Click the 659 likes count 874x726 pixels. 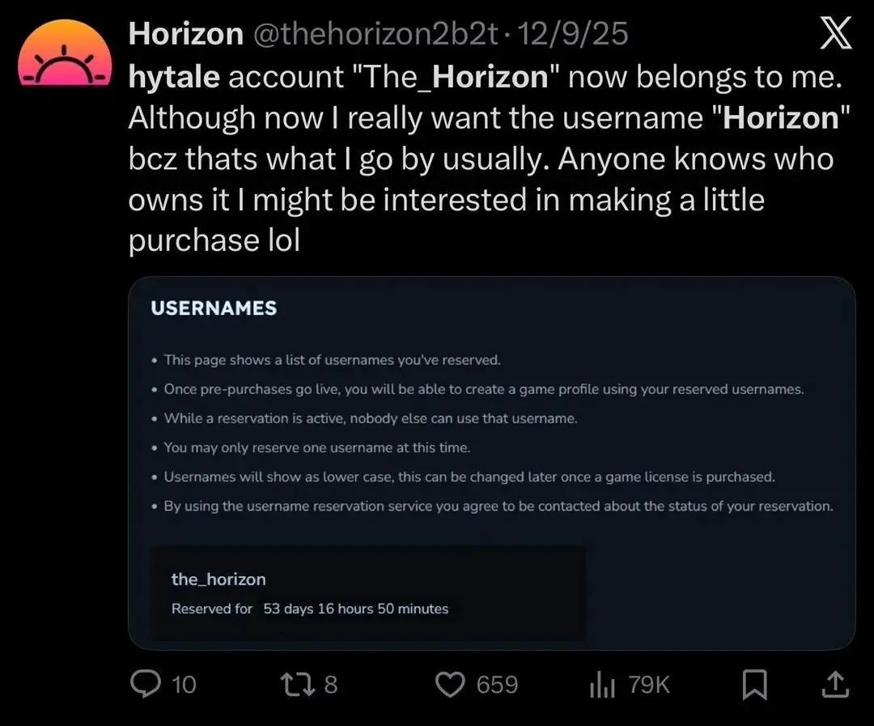[497, 685]
